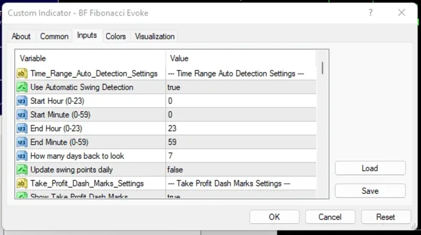Screen dimensions: 421x235
Task: Select the Start Hour (0-23) label
Action: (x=57, y=101)
